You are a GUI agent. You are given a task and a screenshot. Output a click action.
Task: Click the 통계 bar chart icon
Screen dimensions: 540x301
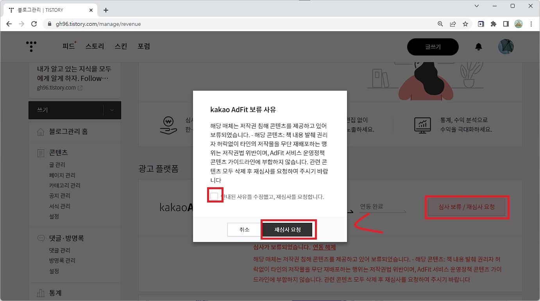coord(41,293)
